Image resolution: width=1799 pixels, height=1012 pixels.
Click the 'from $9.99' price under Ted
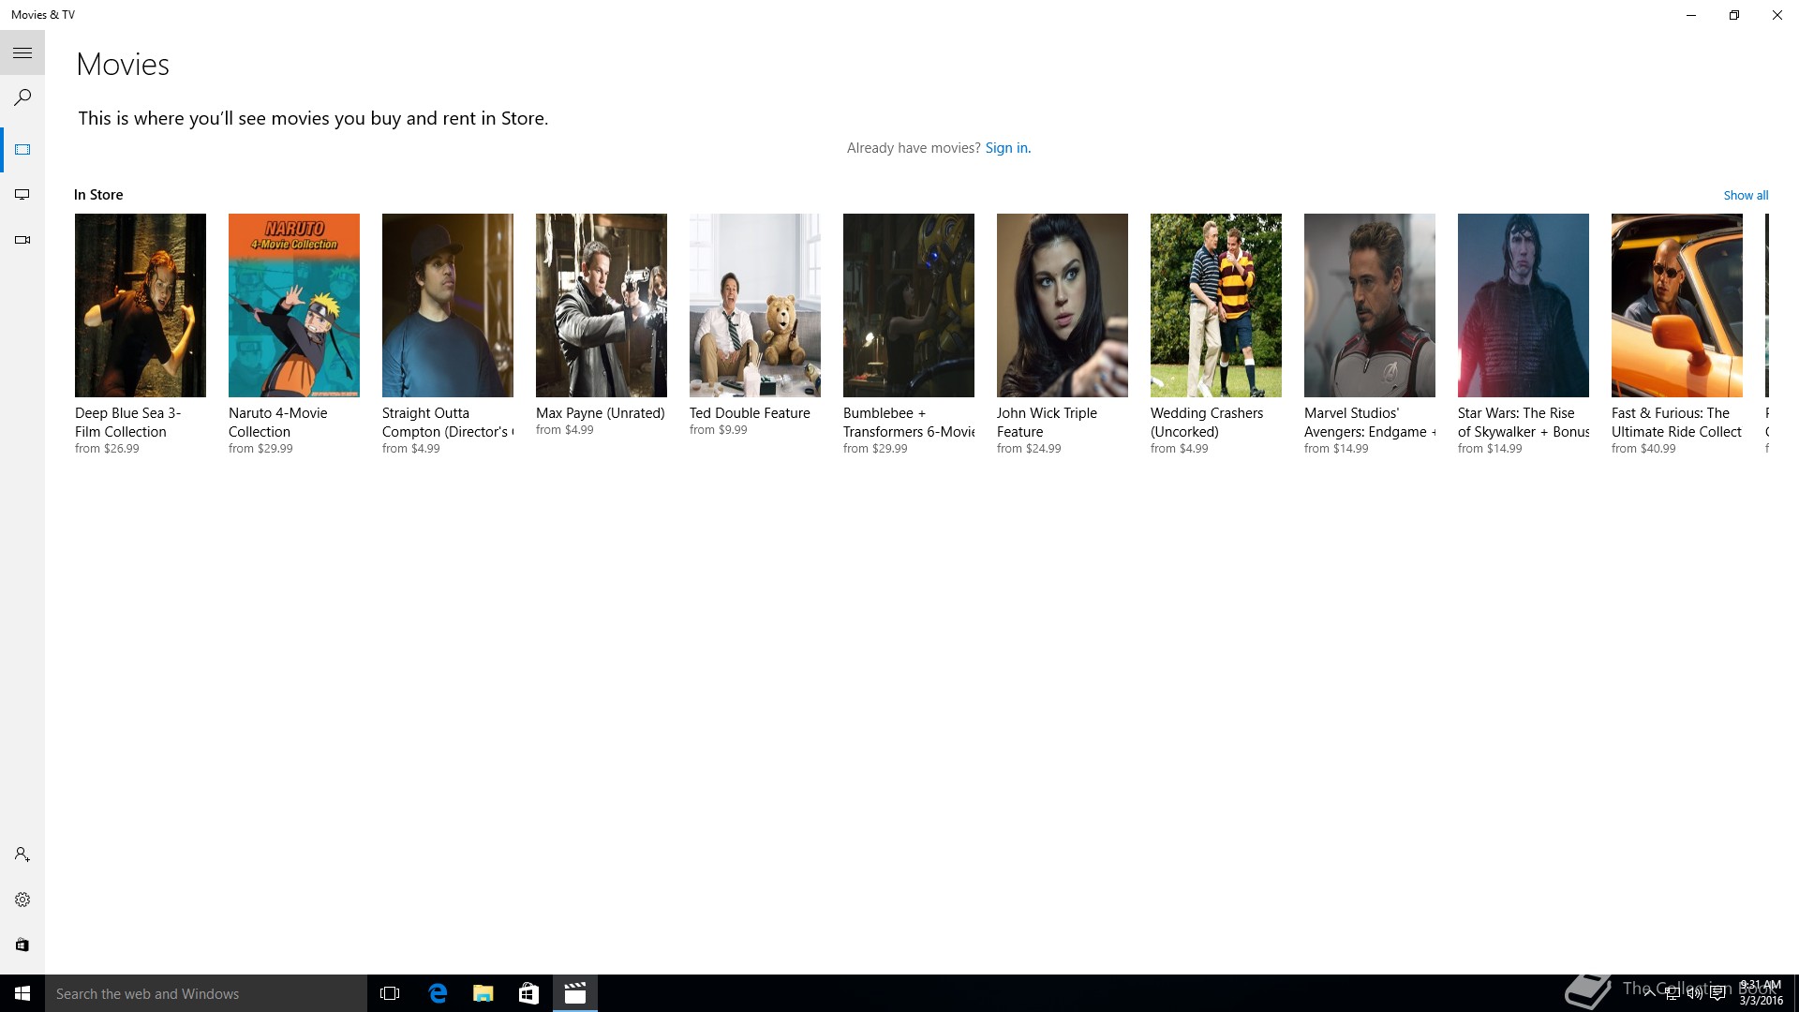[719, 430]
